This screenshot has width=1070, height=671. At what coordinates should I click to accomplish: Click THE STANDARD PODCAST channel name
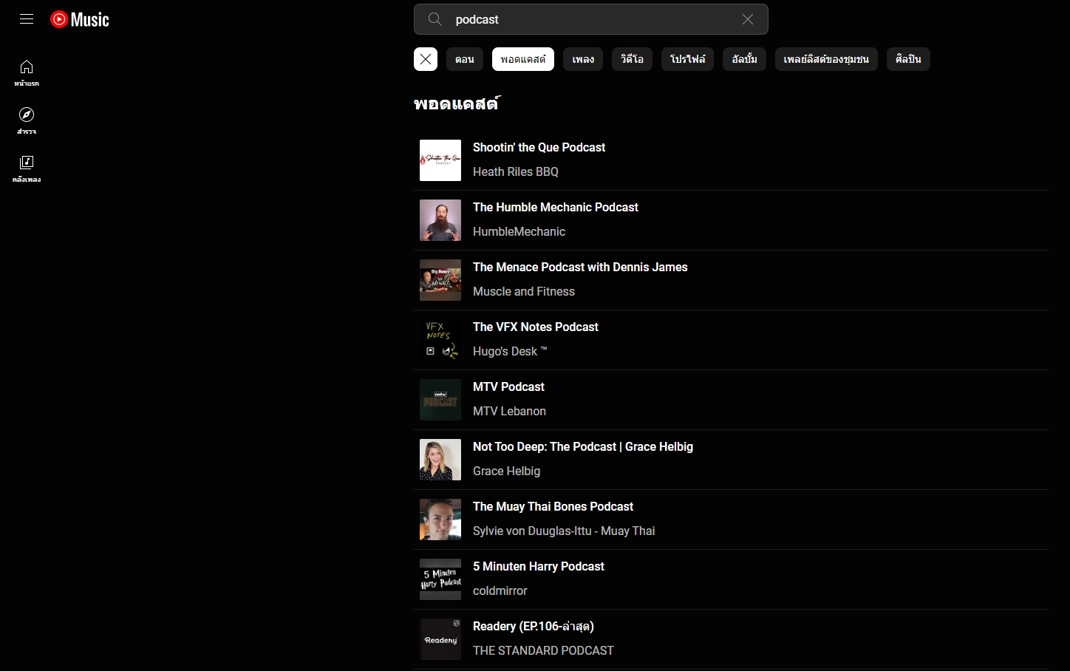pyautogui.click(x=543, y=651)
